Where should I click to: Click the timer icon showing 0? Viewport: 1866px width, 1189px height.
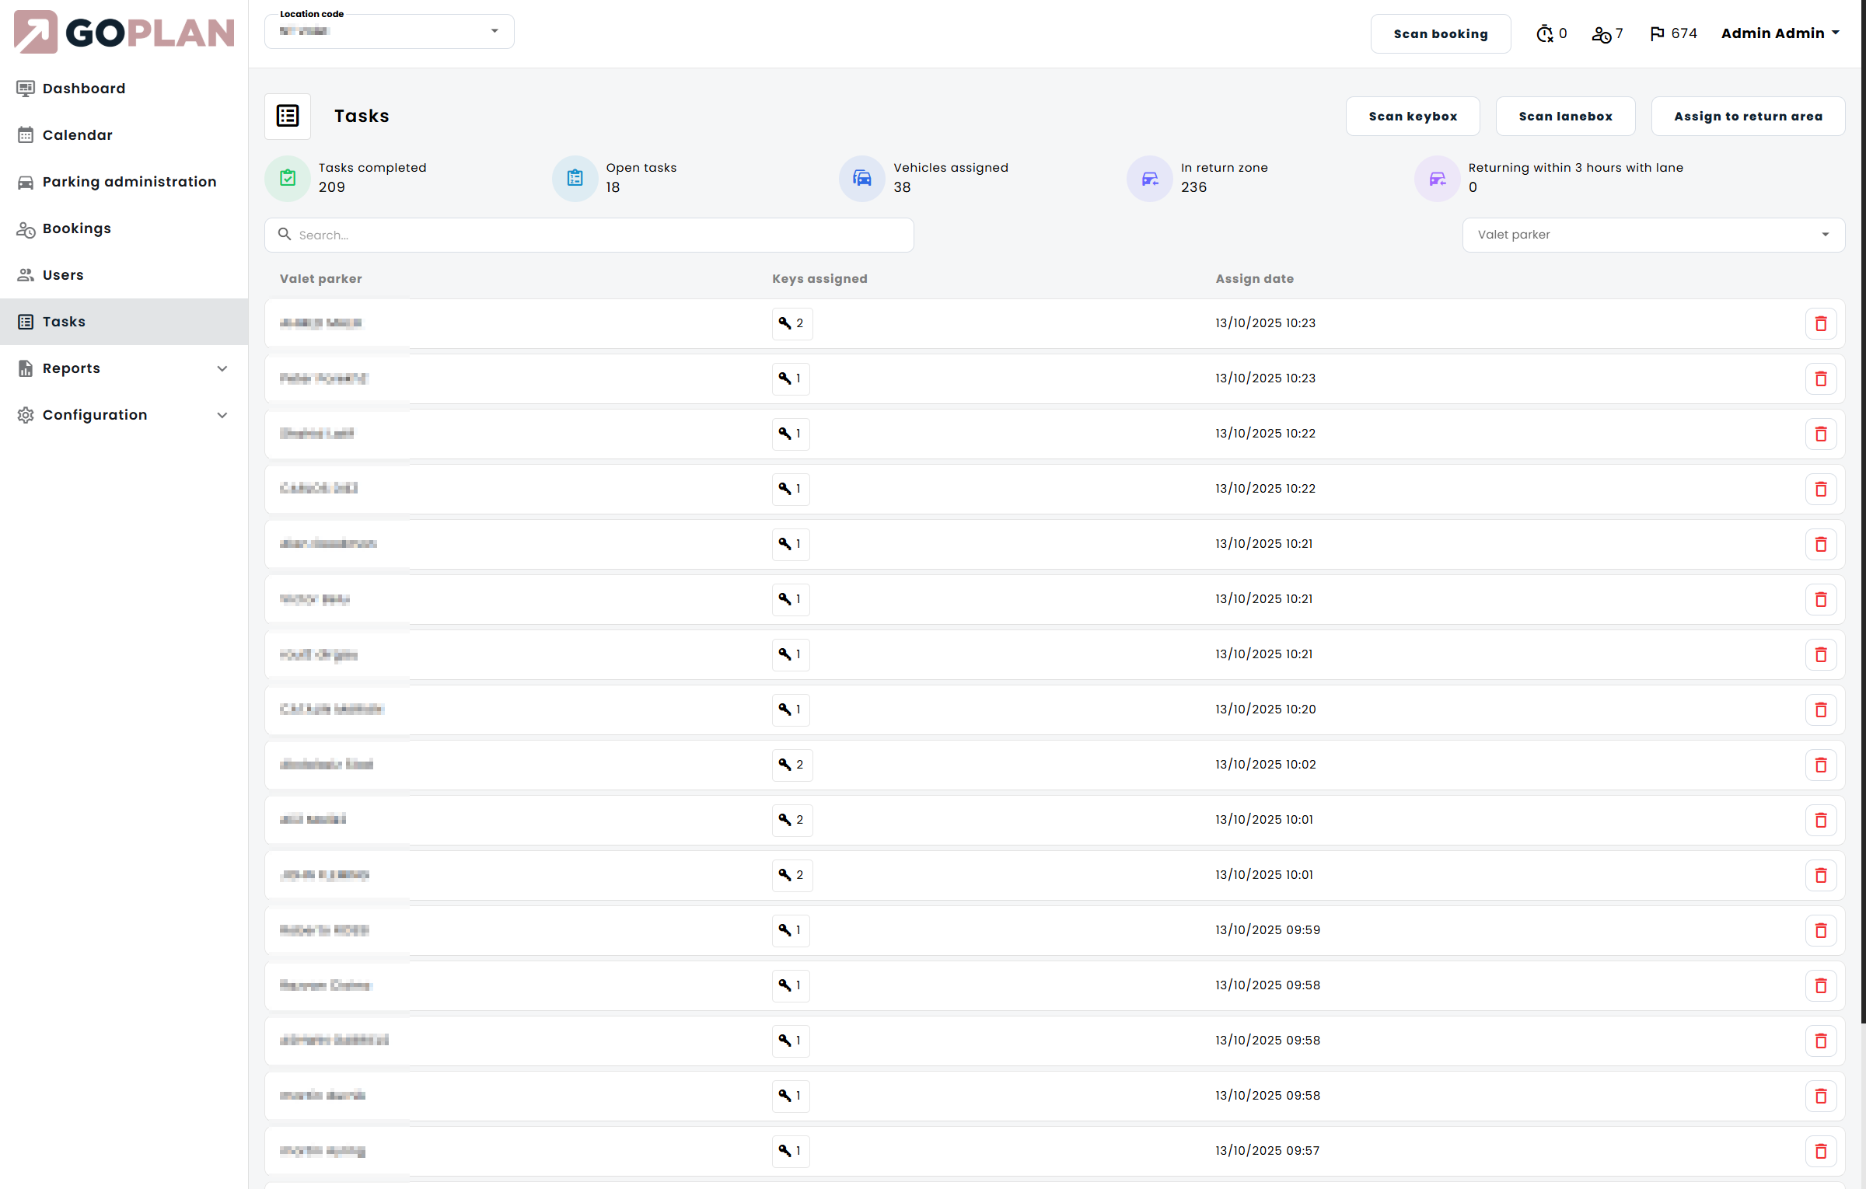pyautogui.click(x=1544, y=33)
